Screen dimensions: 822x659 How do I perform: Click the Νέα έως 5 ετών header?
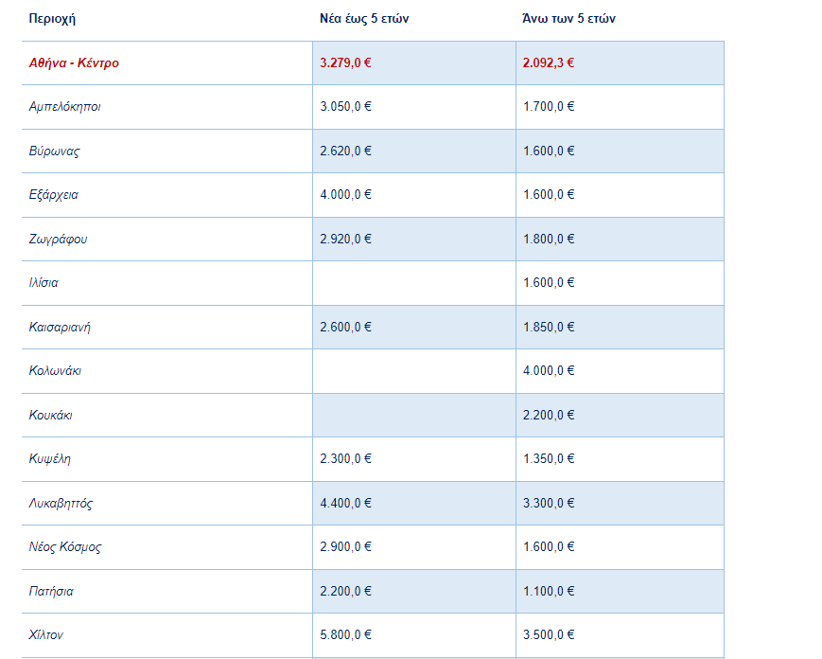(x=364, y=19)
